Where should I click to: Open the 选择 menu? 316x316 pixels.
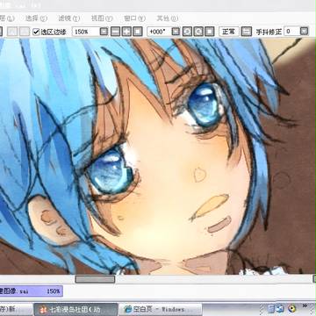(36, 18)
